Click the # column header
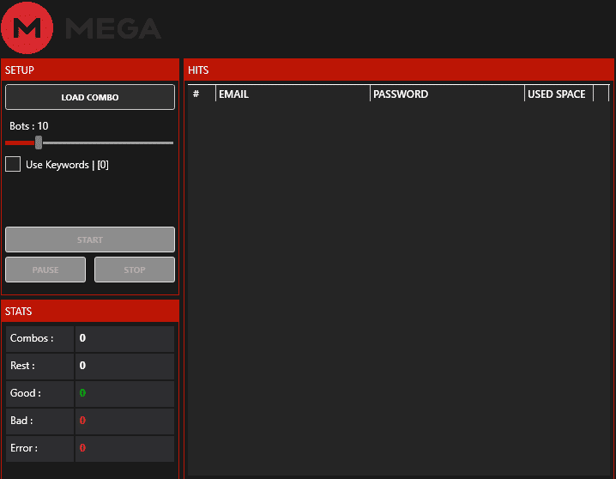Image resolution: width=616 pixels, height=479 pixels. pyautogui.click(x=202, y=94)
